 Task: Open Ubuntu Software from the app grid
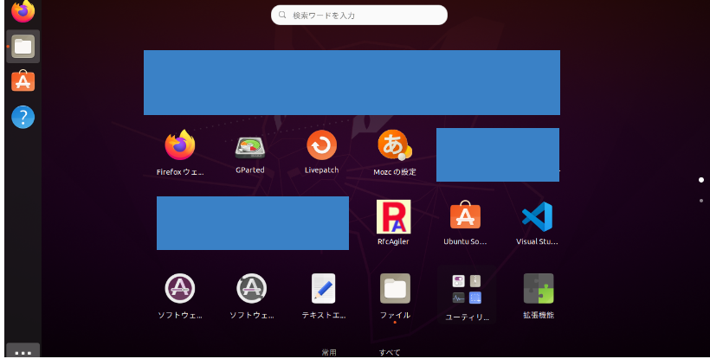coord(465,215)
